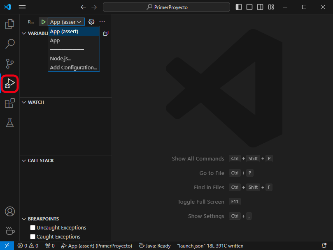Collapse the CALL STACK section
333x250 pixels.
click(x=24, y=161)
